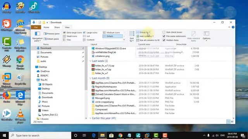The image size is (248, 139).
Task: Select the View ribbon tab
Action: coord(67,27)
